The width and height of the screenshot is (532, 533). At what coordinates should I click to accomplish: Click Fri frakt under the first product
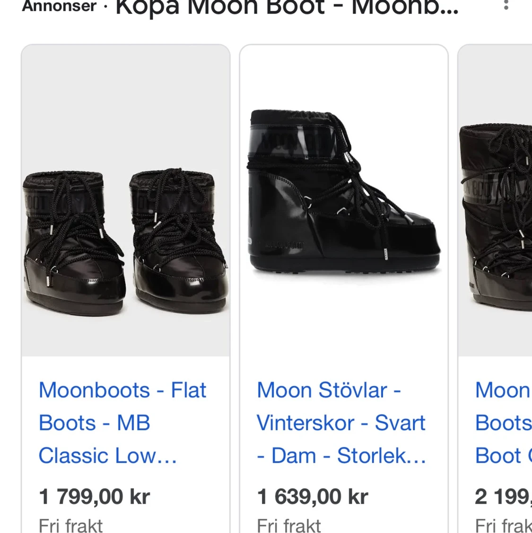[70, 524]
